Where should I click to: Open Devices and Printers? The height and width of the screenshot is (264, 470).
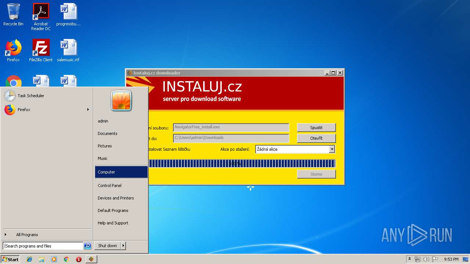click(121, 198)
